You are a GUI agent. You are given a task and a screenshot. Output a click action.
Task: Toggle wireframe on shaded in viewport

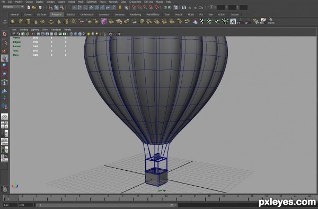[80, 34]
